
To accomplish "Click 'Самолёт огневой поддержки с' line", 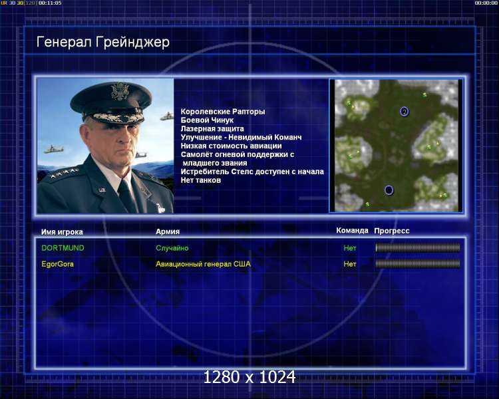I will coord(238,155).
